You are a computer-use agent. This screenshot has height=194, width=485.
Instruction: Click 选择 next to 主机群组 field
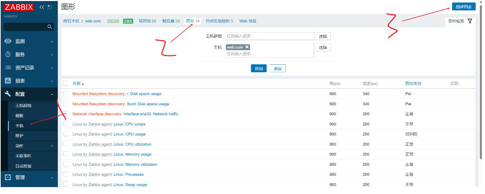(323, 36)
